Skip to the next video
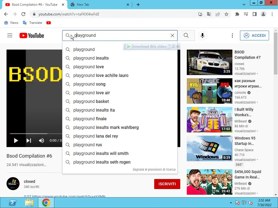 coord(29,141)
